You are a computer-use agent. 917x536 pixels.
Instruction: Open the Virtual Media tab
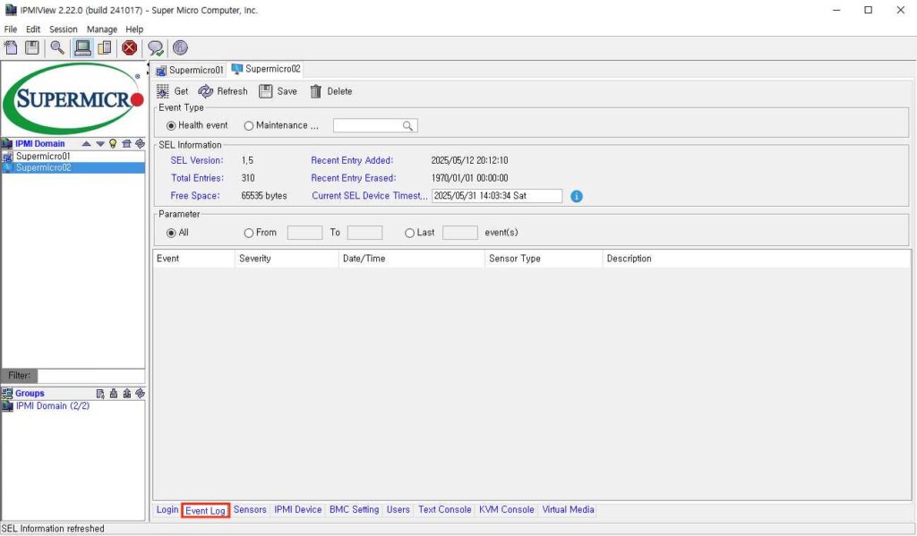pyautogui.click(x=568, y=510)
